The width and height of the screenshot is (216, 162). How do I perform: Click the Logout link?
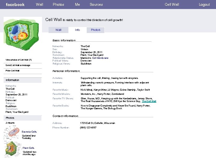point(204,4)
